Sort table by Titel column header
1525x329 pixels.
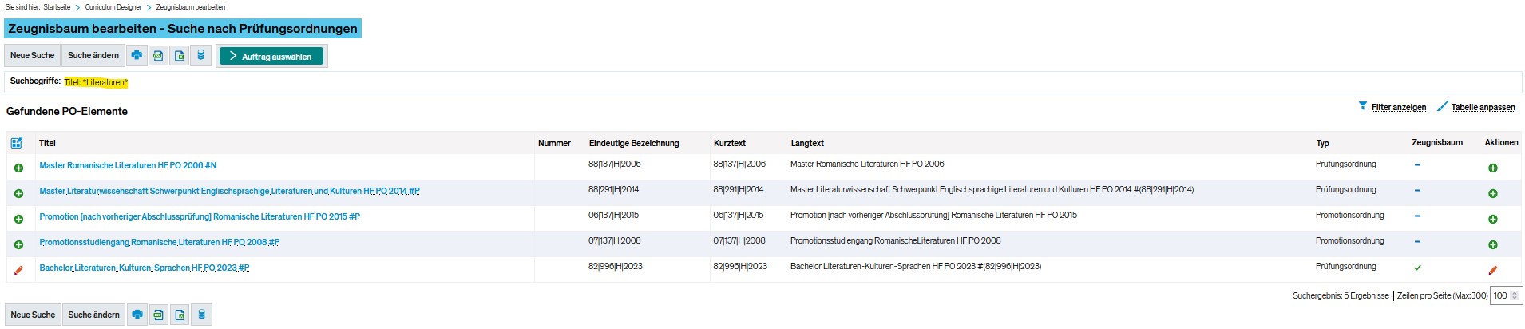(48, 143)
